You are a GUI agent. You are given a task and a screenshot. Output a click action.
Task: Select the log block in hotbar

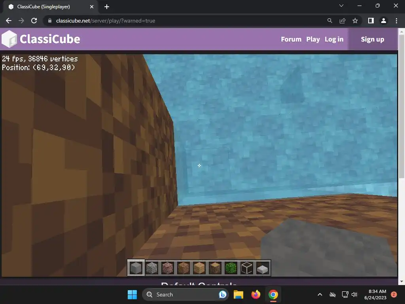pyautogui.click(x=215, y=268)
